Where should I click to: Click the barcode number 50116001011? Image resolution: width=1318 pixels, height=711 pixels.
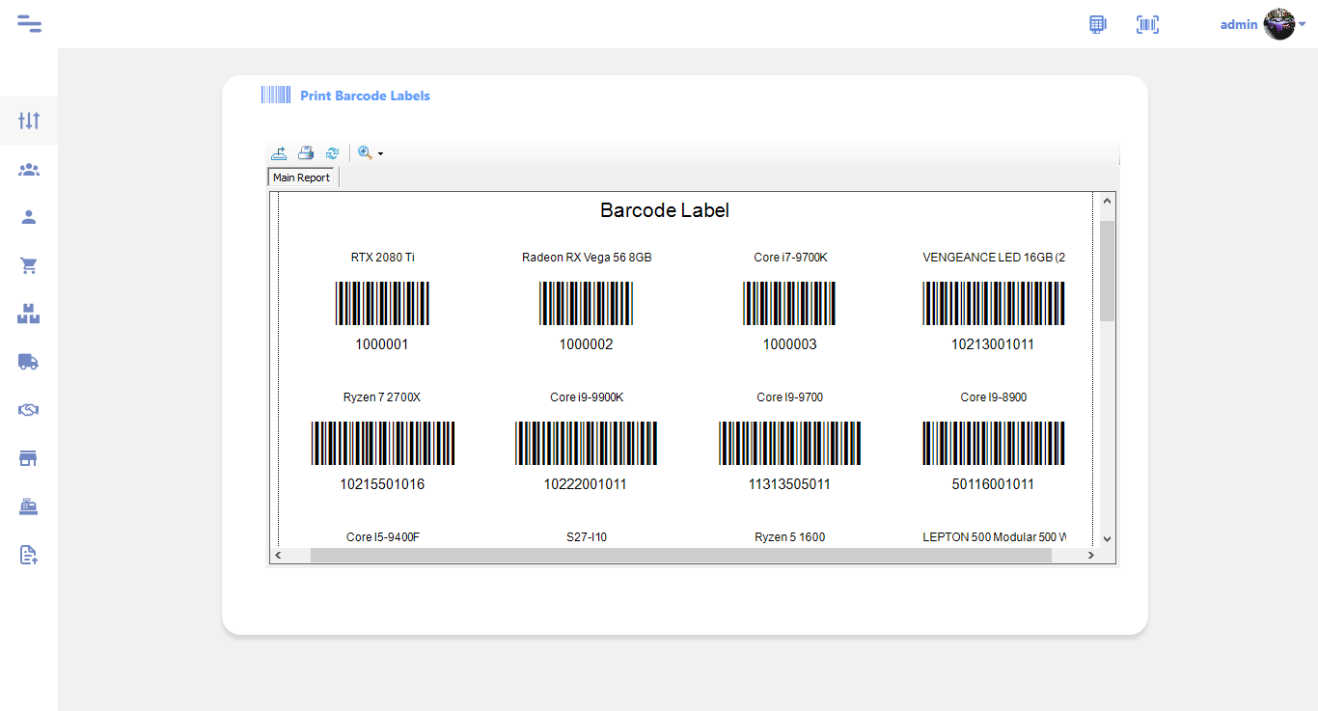pos(993,484)
